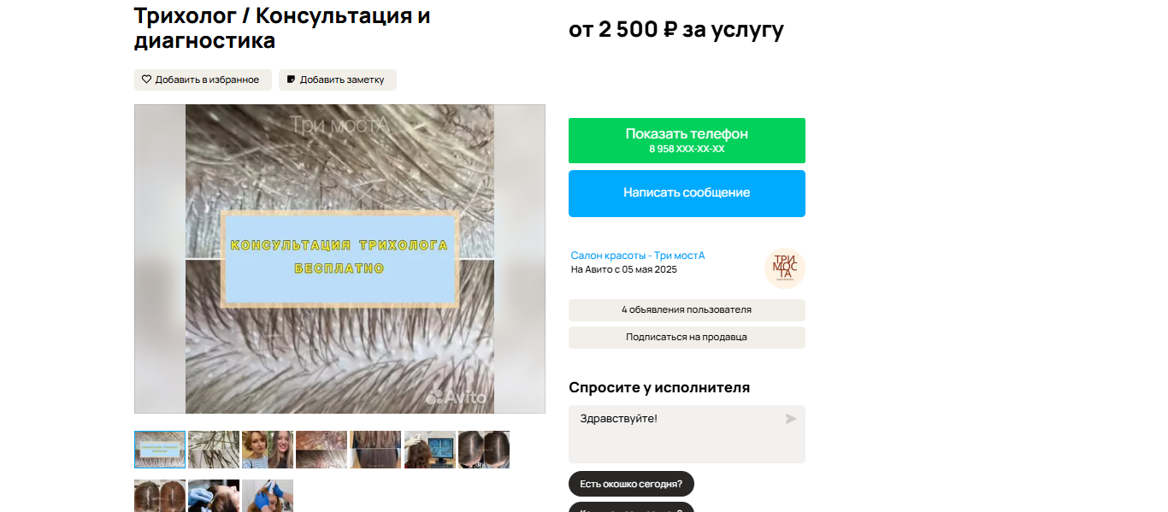Open the main trichology consultation photo
1168x512 pixels.
(x=339, y=259)
